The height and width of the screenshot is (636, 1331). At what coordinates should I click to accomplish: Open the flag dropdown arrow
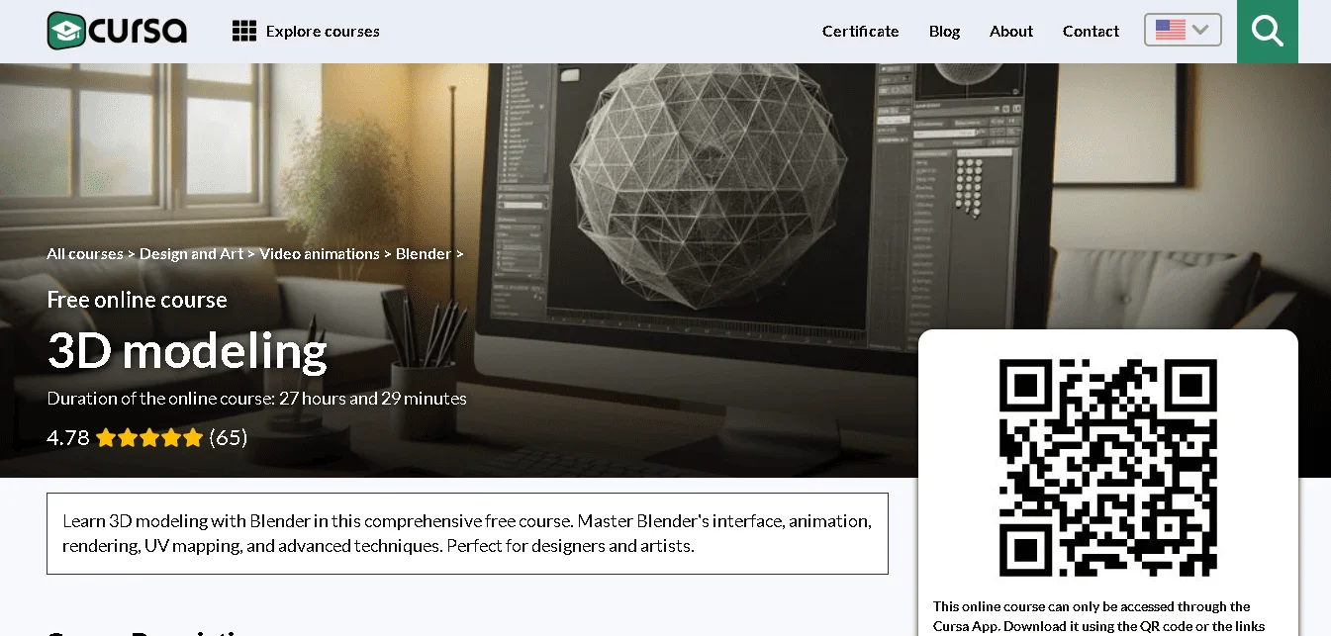pos(1201,31)
